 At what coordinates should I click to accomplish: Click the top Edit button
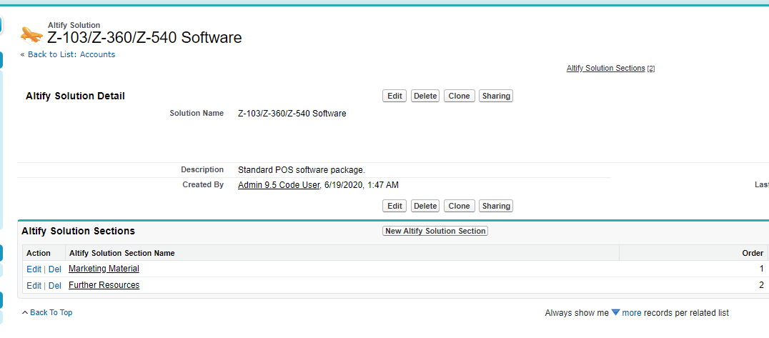(395, 96)
